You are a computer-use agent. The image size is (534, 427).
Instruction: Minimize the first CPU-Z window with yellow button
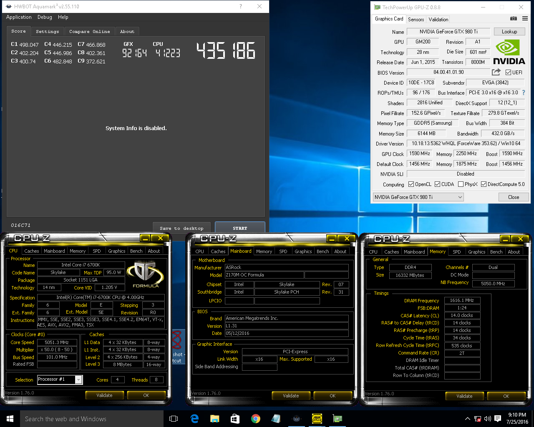tap(145, 239)
